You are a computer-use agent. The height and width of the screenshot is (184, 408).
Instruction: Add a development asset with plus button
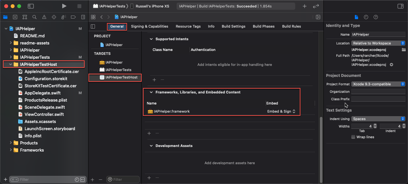149,178
